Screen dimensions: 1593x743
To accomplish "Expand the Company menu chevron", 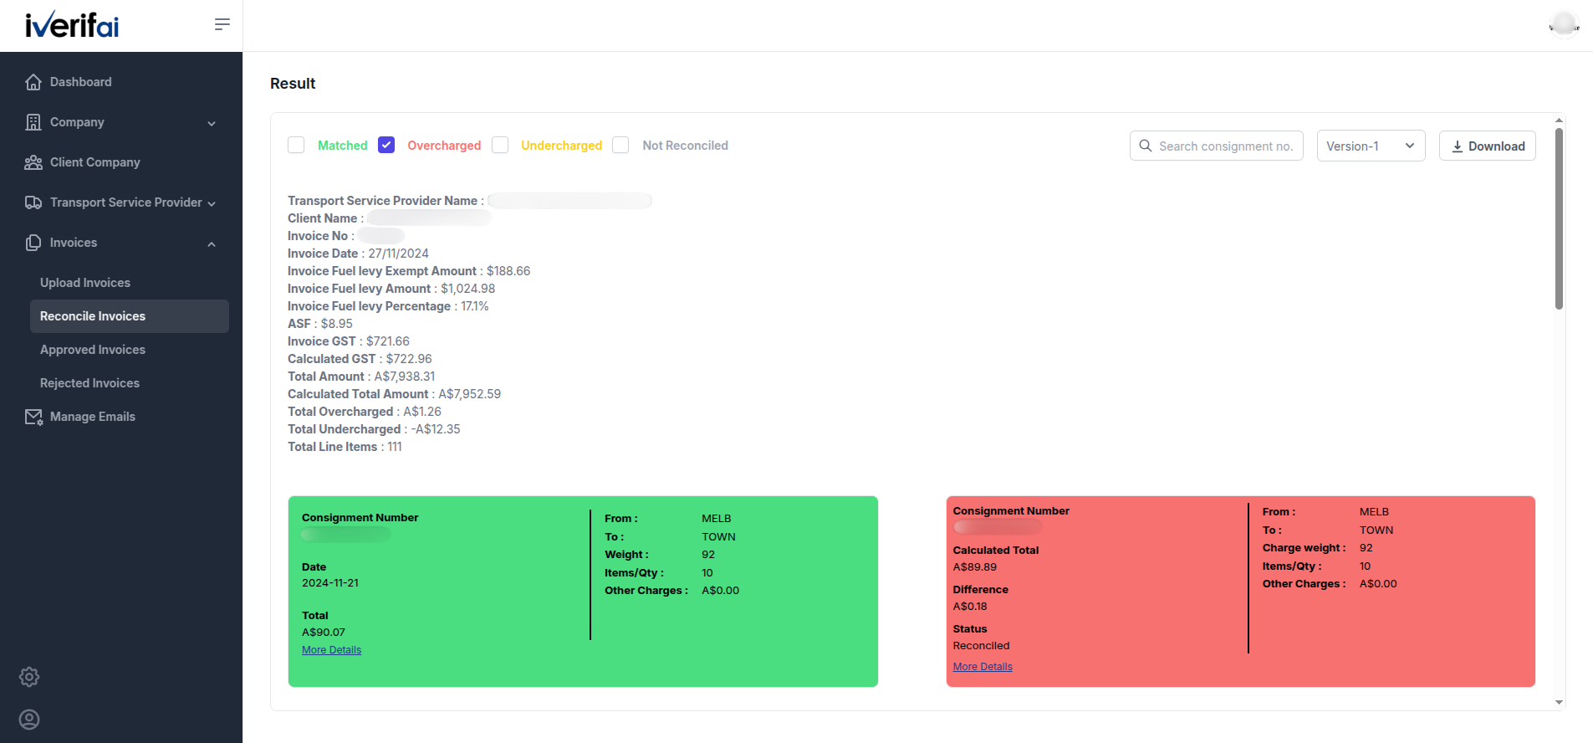I will click(x=212, y=123).
